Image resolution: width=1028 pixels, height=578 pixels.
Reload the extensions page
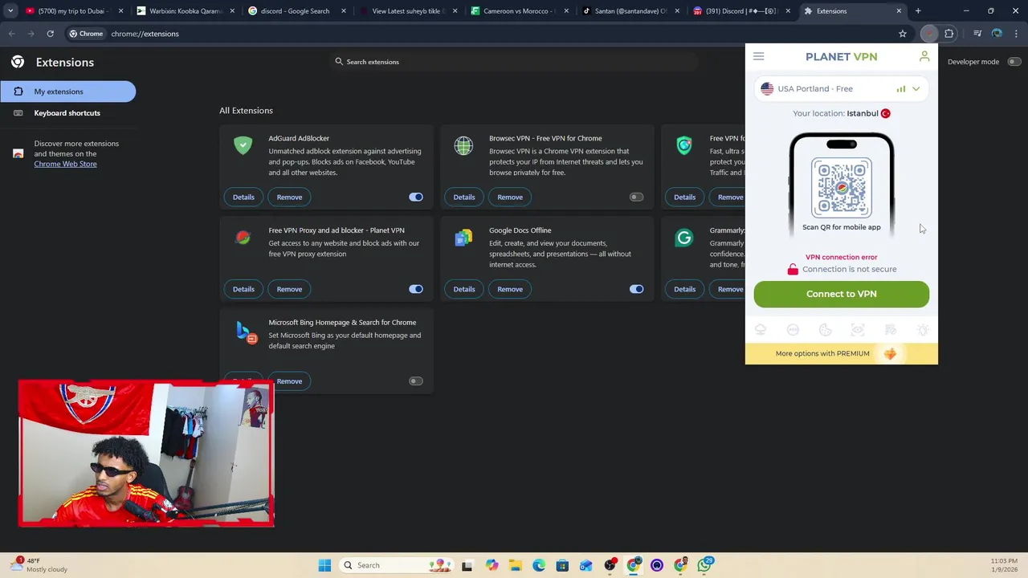click(50, 34)
